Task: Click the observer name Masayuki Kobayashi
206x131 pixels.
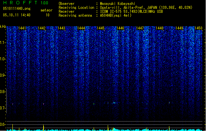Action: (117, 4)
